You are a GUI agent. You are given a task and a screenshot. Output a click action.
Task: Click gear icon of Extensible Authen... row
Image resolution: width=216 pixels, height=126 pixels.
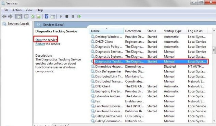click(93, 96)
